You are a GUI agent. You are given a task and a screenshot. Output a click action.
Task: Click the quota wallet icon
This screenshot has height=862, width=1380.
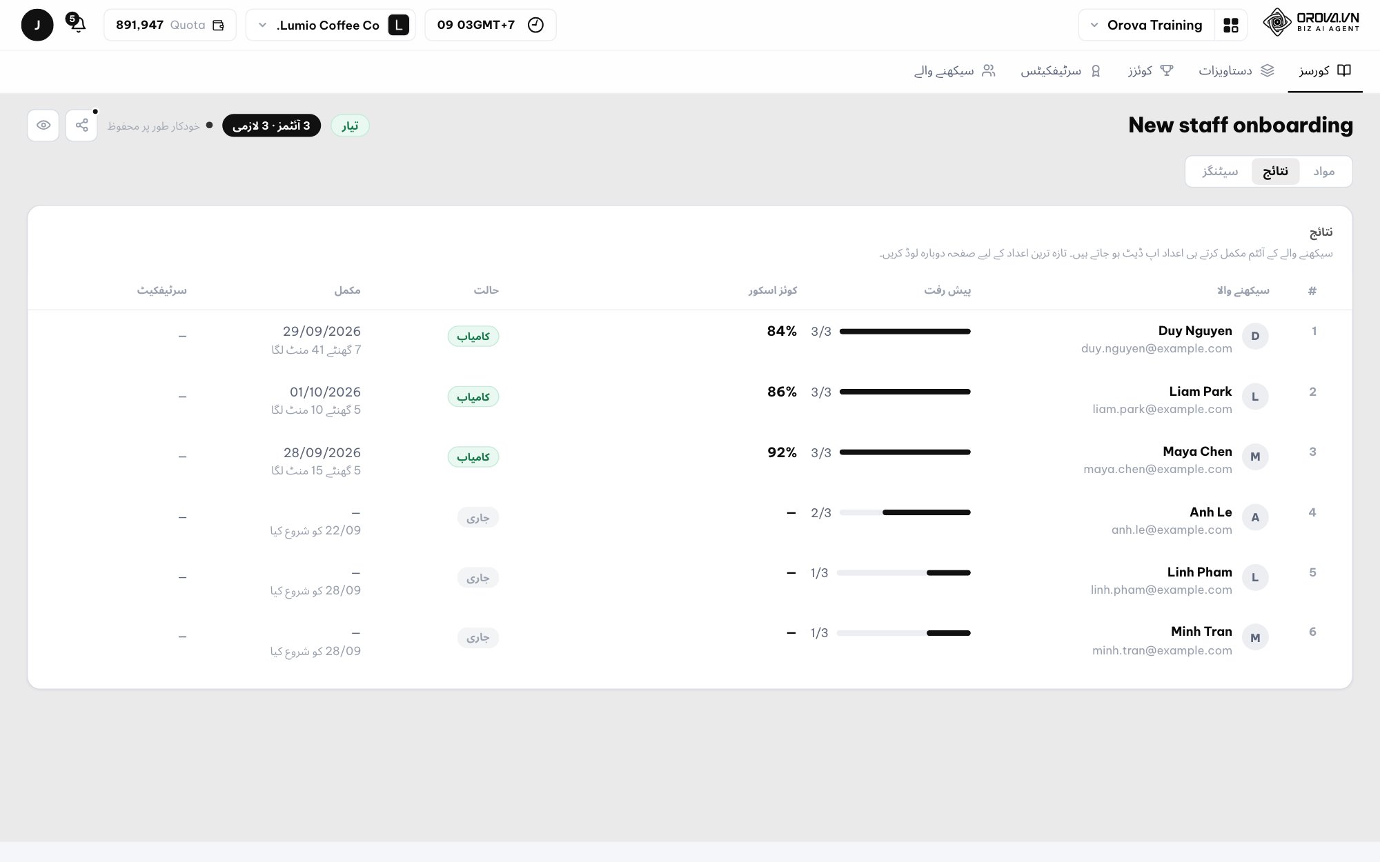(218, 26)
